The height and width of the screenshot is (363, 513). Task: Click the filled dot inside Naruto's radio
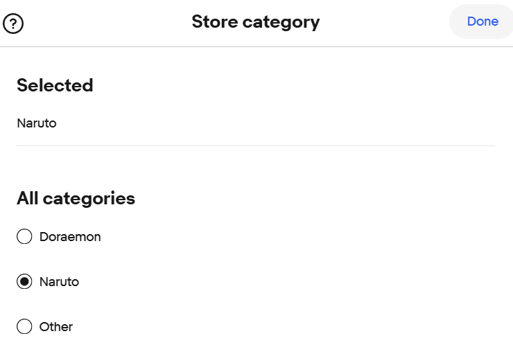point(24,282)
